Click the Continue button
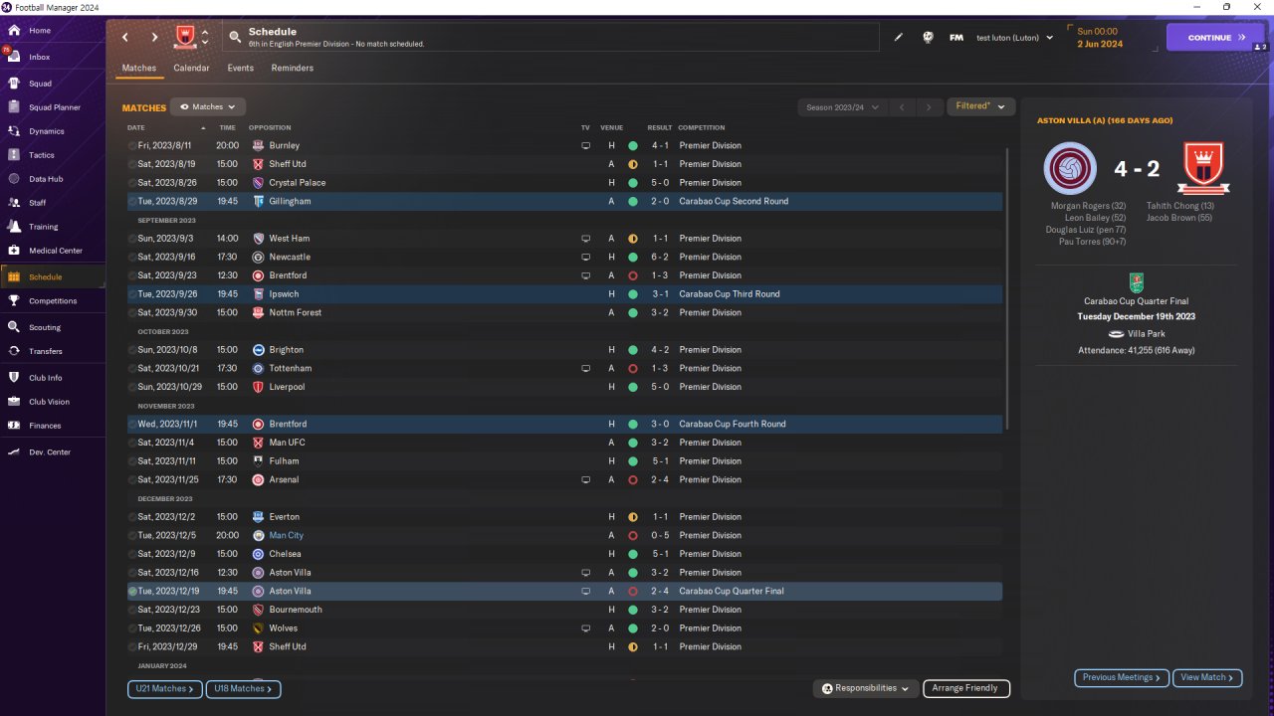Viewport: 1274px width, 716px height. 1215,38
